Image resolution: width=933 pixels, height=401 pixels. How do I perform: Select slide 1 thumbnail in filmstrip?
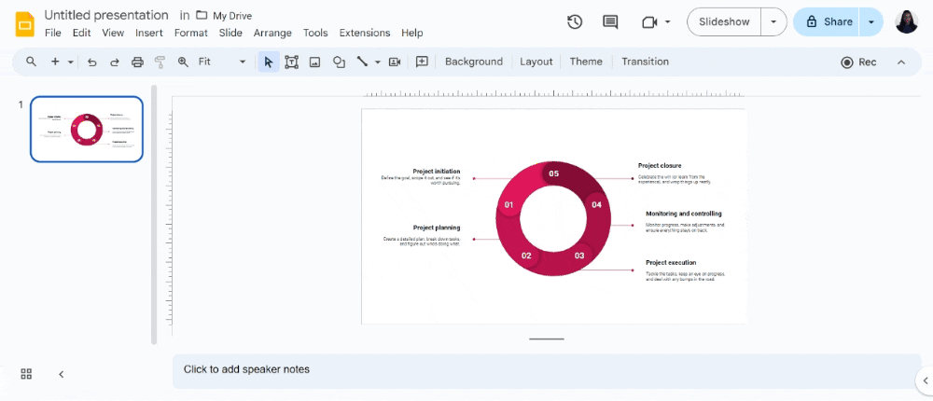[87, 129]
